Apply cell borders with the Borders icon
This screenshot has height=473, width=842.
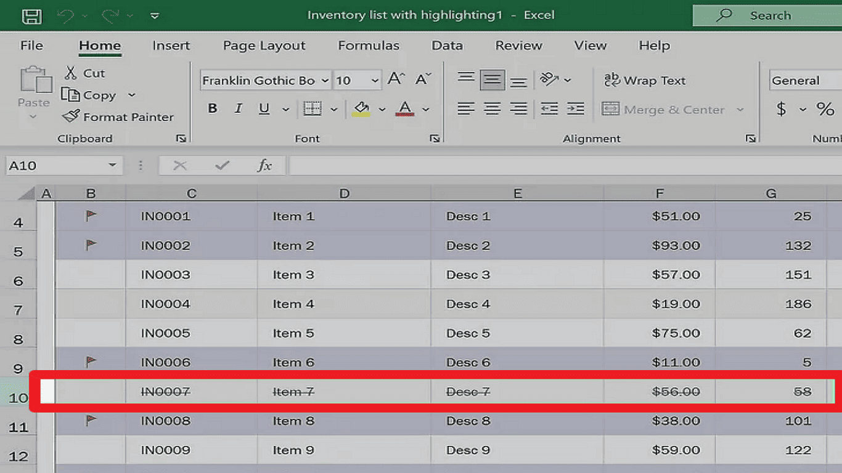tap(313, 109)
